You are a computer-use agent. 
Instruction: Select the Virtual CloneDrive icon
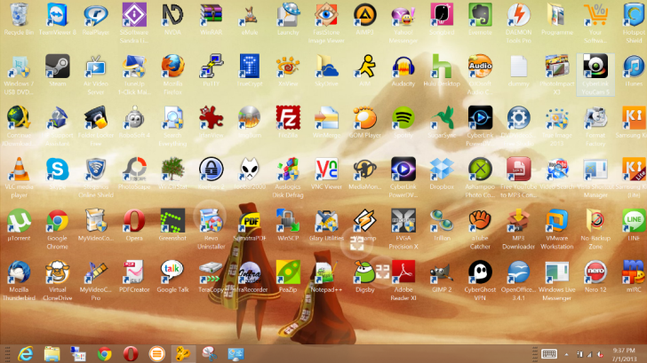[58, 272]
